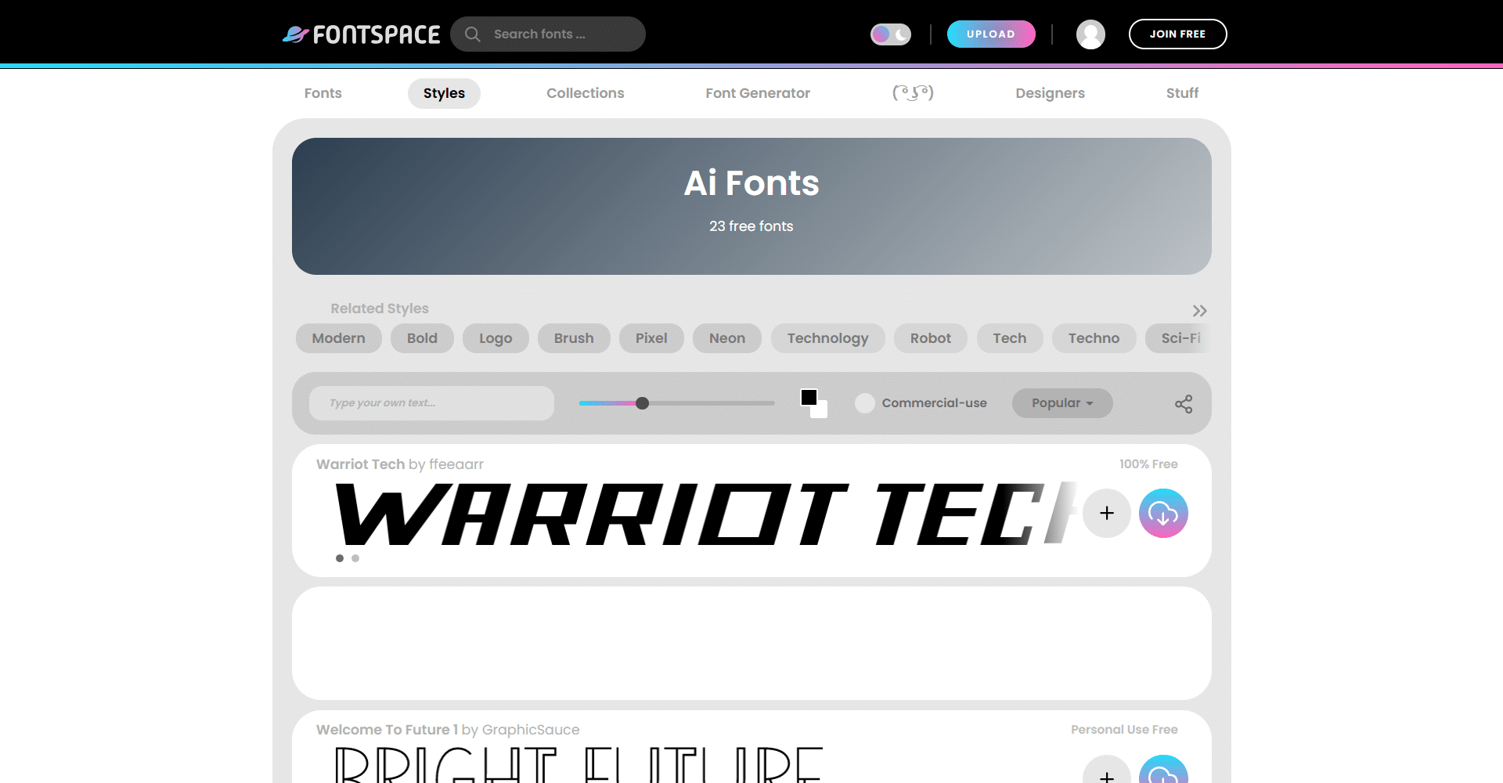Enable the Commercial-use filter

pyautogui.click(x=865, y=403)
